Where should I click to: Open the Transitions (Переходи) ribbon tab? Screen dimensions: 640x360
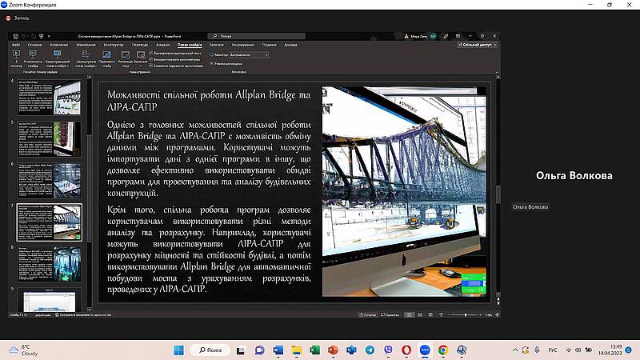click(139, 45)
